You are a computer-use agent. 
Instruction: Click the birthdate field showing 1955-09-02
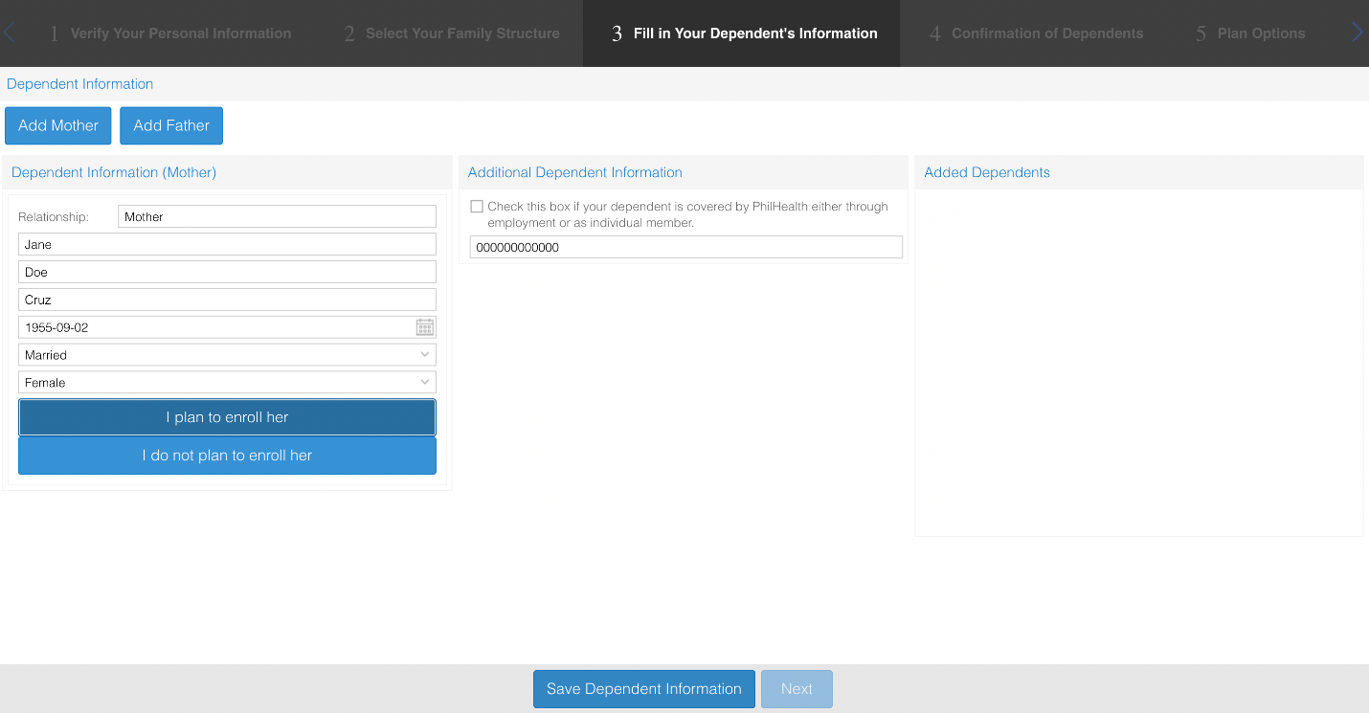coord(215,327)
